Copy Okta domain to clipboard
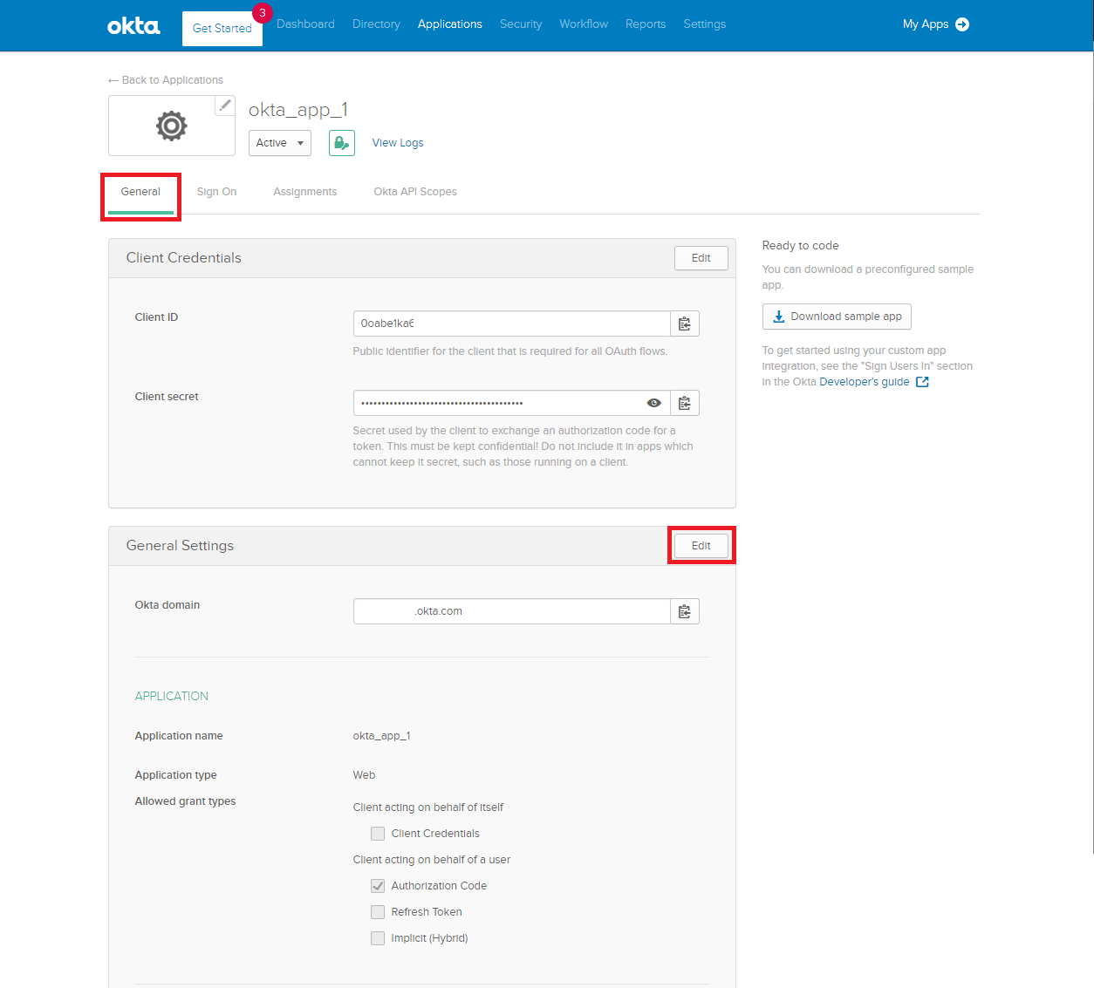The width and height of the screenshot is (1094, 988). 685,611
